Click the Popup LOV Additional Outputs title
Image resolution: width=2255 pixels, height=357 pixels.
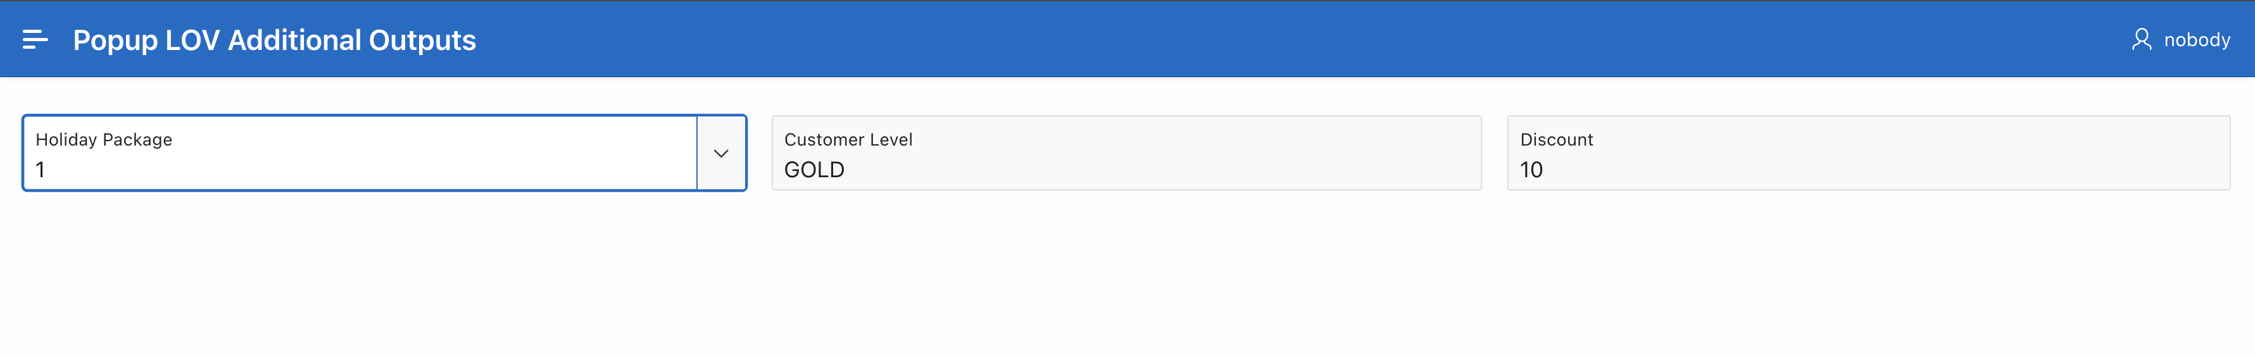click(274, 41)
